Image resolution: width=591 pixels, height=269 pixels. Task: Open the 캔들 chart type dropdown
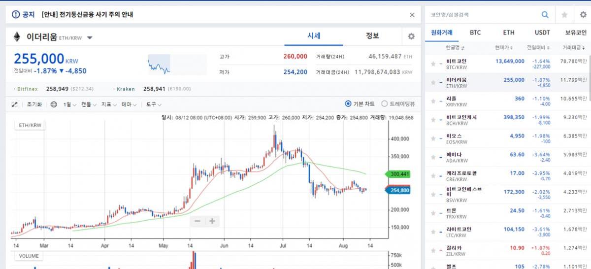pyautogui.click(x=89, y=104)
